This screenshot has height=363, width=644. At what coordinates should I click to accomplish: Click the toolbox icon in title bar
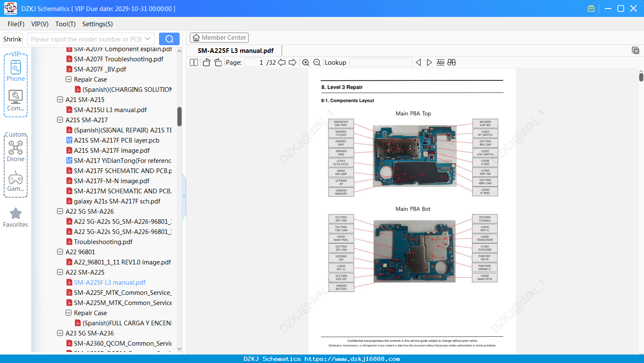click(591, 8)
